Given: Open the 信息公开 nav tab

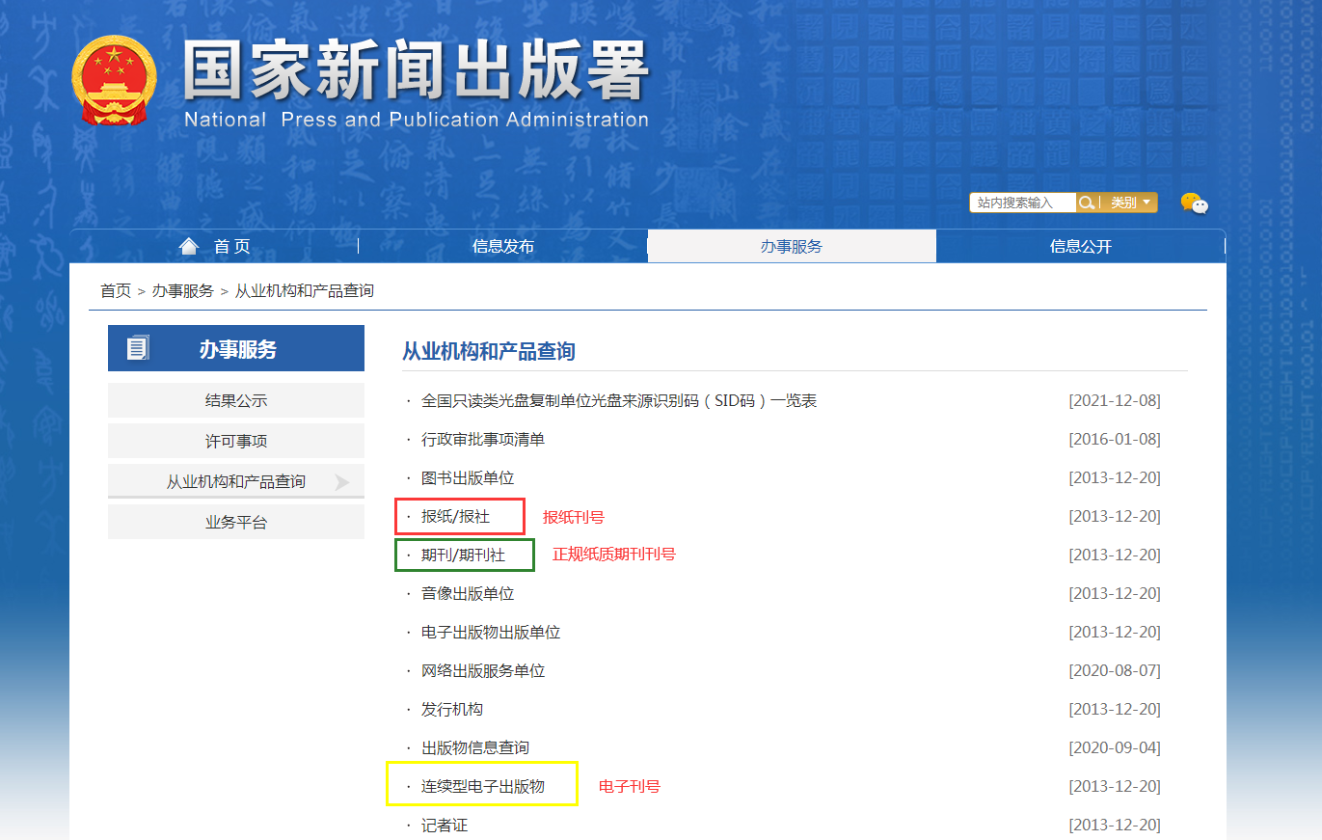Looking at the screenshot, I should pyautogui.click(x=1080, y=247).
